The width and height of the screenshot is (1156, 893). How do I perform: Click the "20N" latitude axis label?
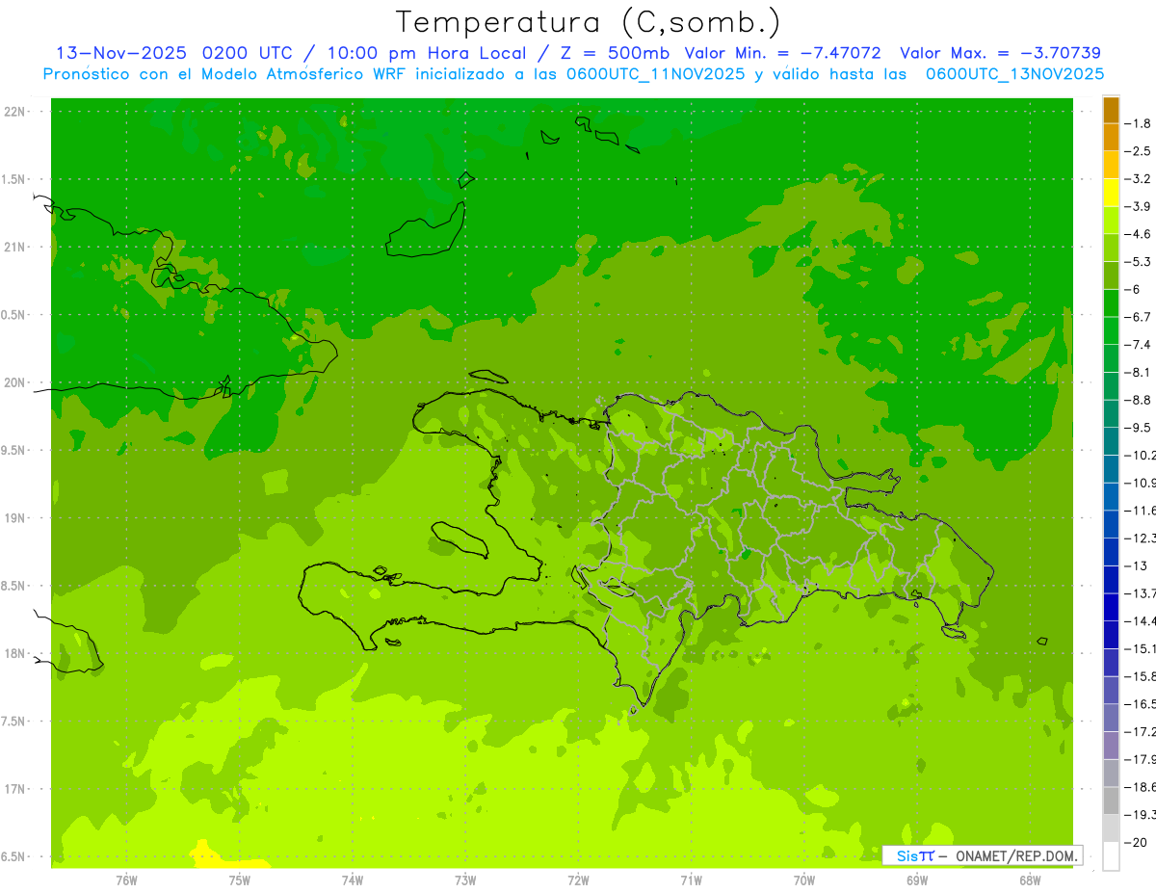[14, 382]
